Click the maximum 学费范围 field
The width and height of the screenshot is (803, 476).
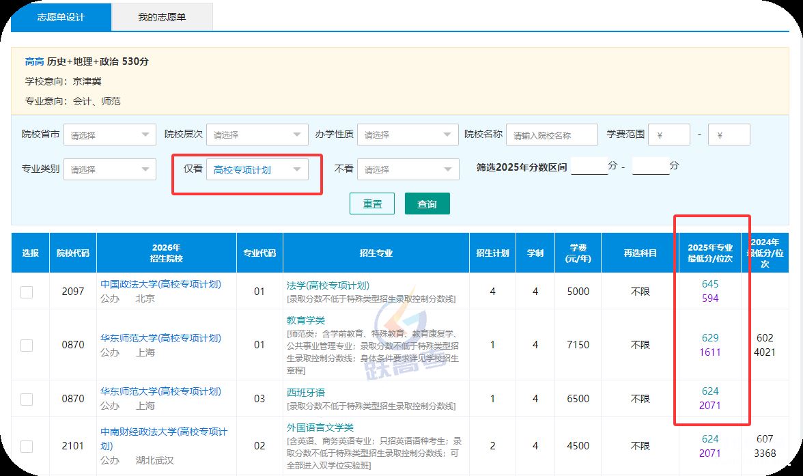point(729,135)
